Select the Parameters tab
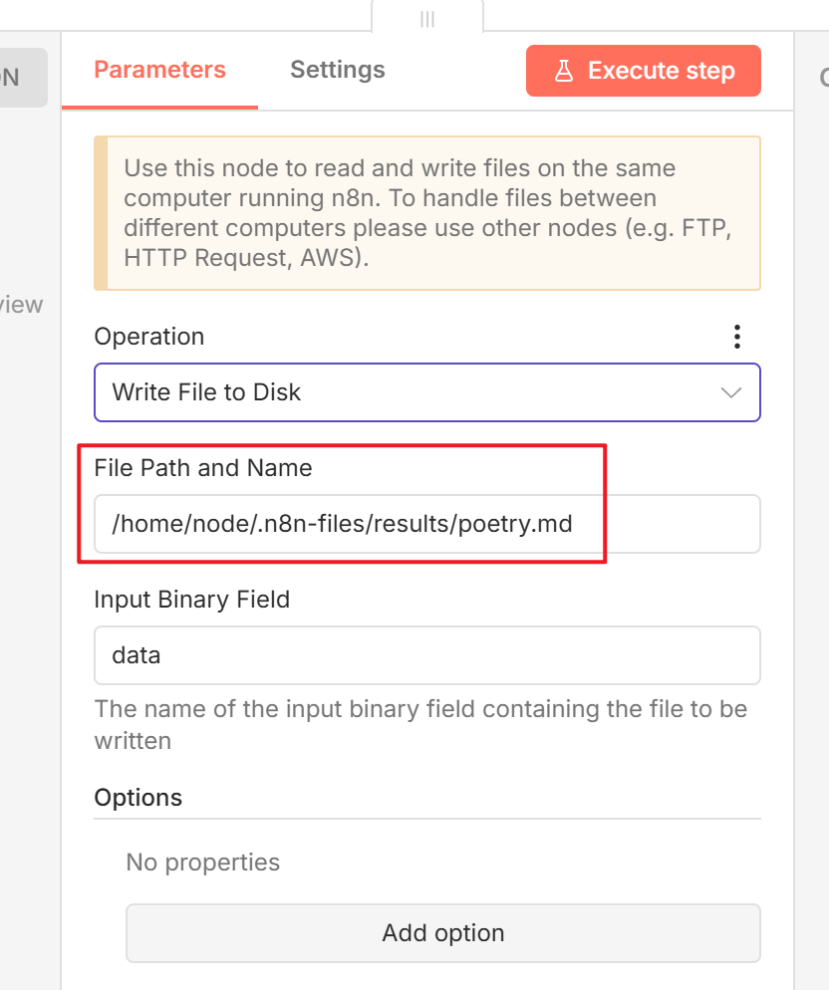Screen dimensions: 829x990 tap(159, 70)
